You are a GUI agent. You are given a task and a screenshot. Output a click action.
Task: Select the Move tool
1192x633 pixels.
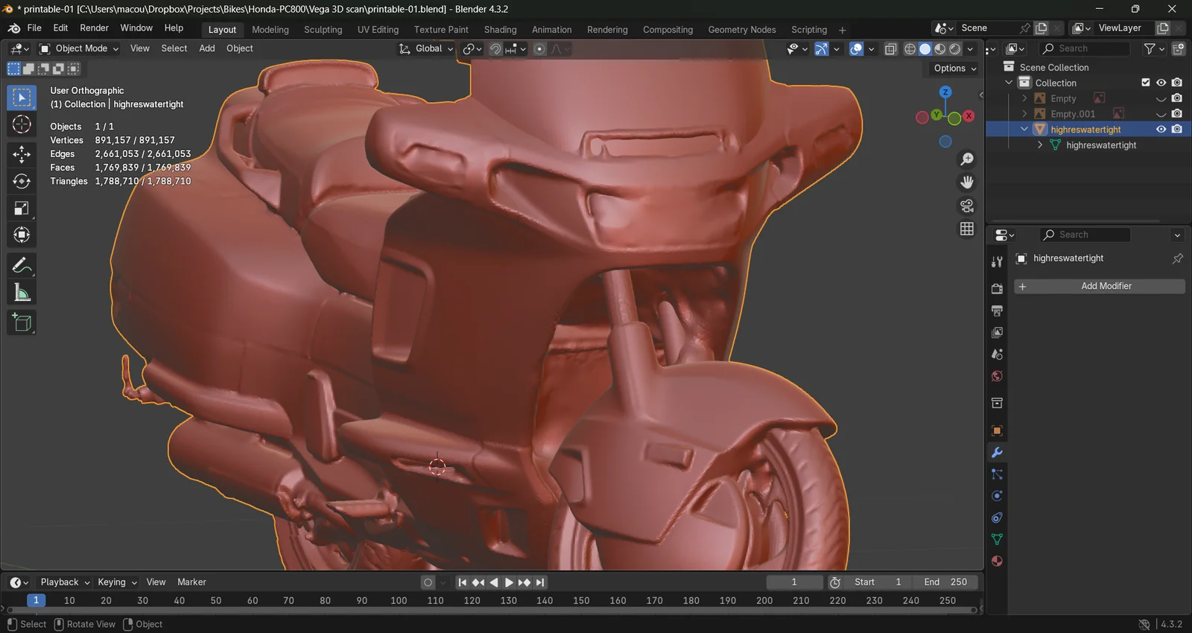point(22,154)
